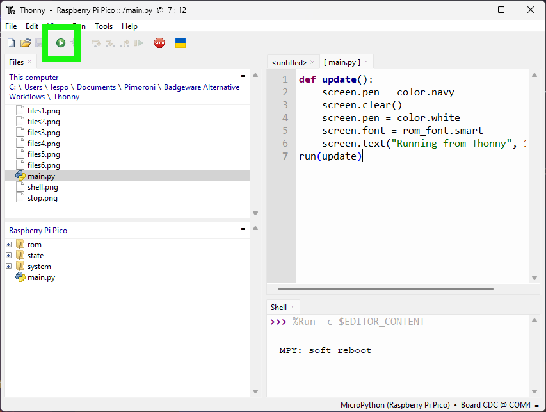The width and height of the screenshot is (546, 412).
Task: Click the MicroPython (Raspberry Pi Pico) interpreter label
Action: pos(395,405)
